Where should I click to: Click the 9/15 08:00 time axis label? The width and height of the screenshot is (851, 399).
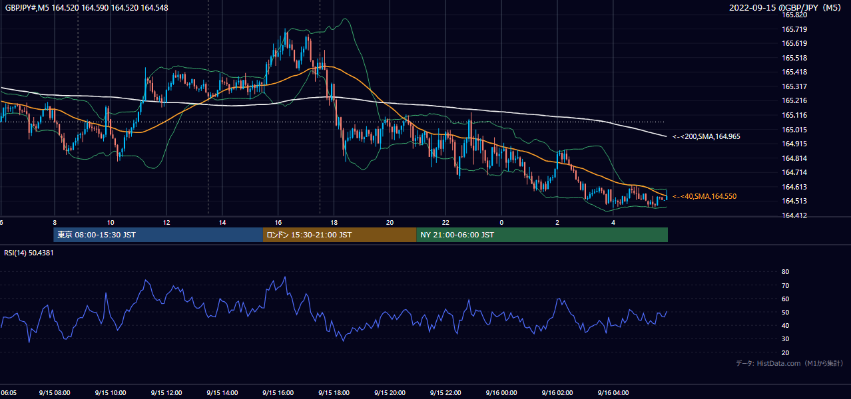55,392
